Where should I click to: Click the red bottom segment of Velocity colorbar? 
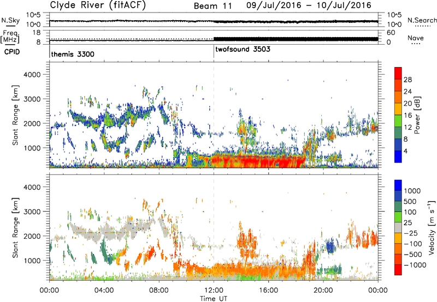tap(398, 270)
